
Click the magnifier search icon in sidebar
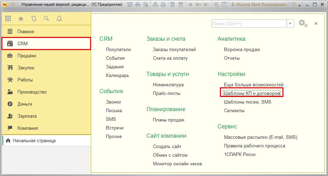coord(47,19)
